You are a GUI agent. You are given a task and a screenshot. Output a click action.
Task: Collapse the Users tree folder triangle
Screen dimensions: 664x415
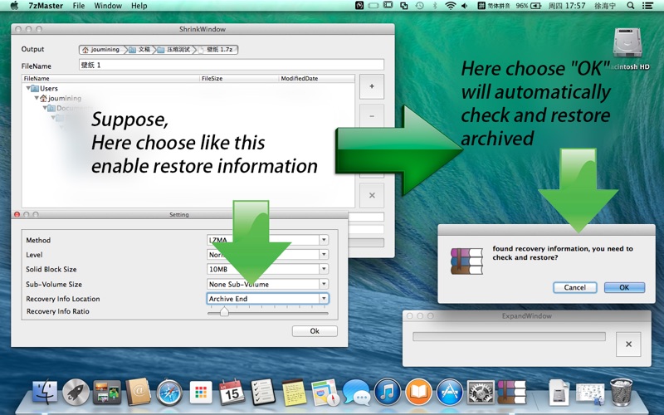click(28, 88)
